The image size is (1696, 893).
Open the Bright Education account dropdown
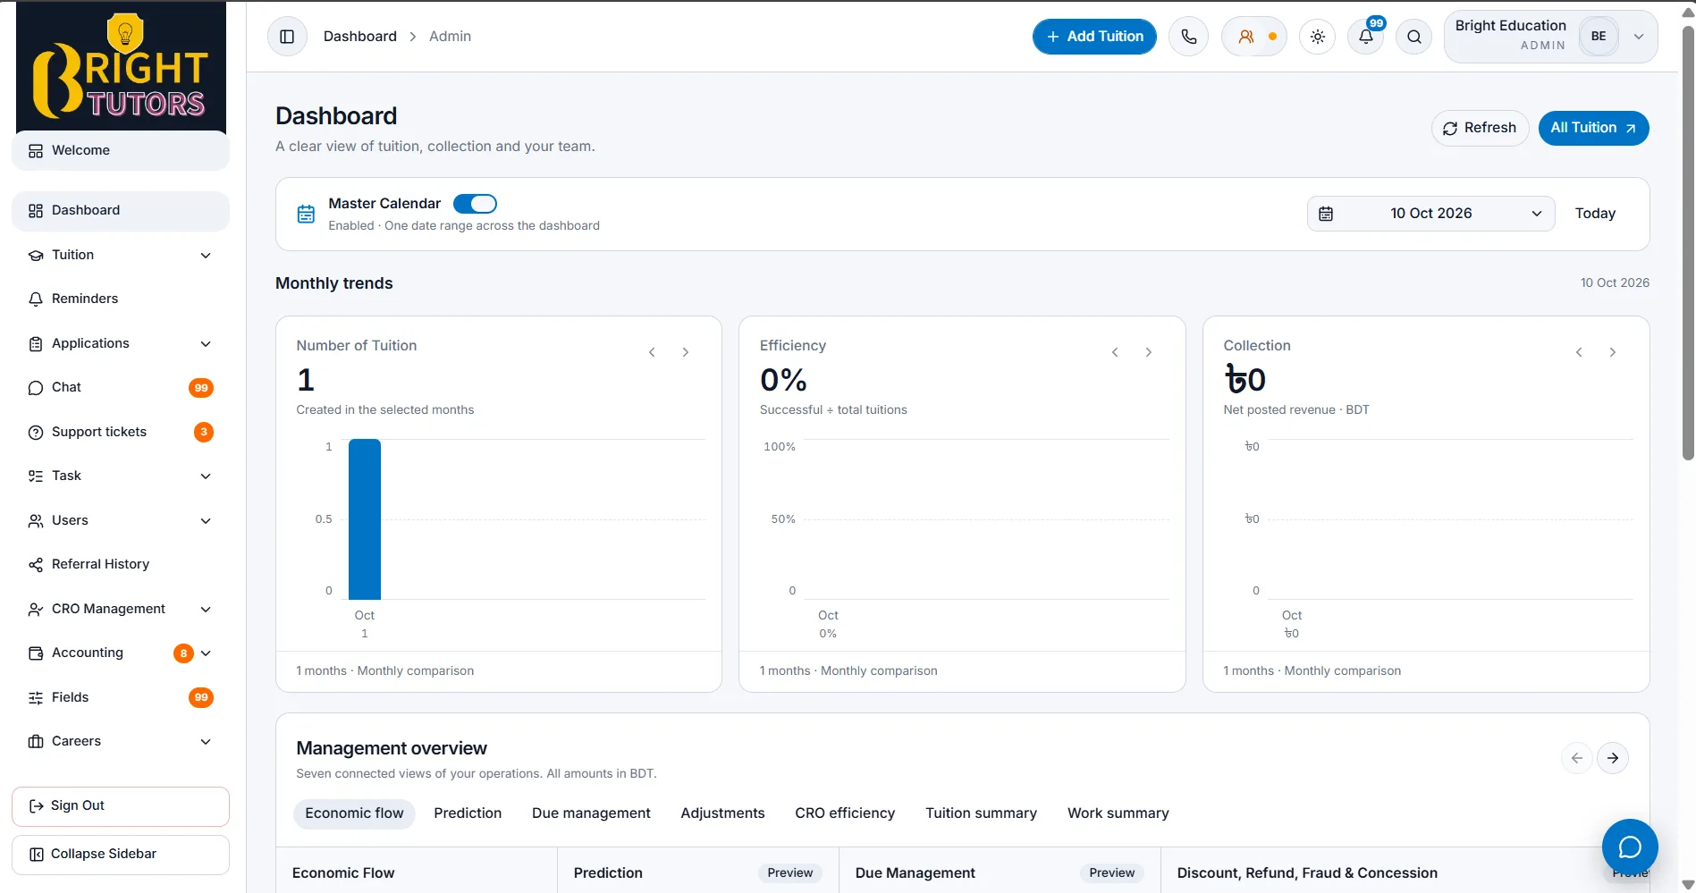(x=1550, y=37)
